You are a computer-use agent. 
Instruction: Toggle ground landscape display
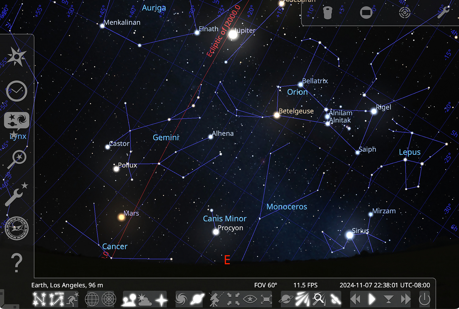point(129,299)
